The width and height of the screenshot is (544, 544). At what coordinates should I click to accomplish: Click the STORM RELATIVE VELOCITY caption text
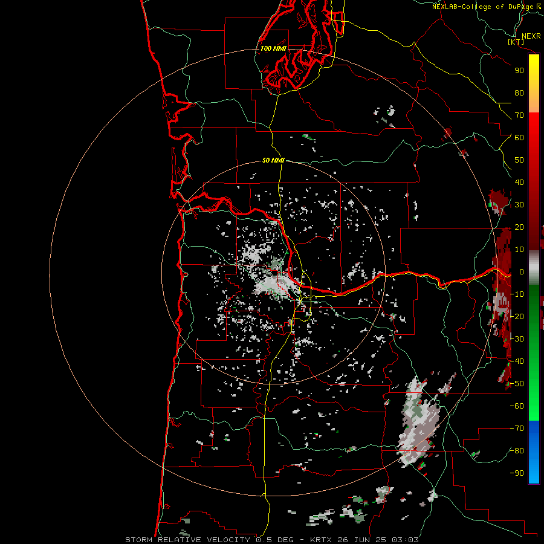coord(188,540)
